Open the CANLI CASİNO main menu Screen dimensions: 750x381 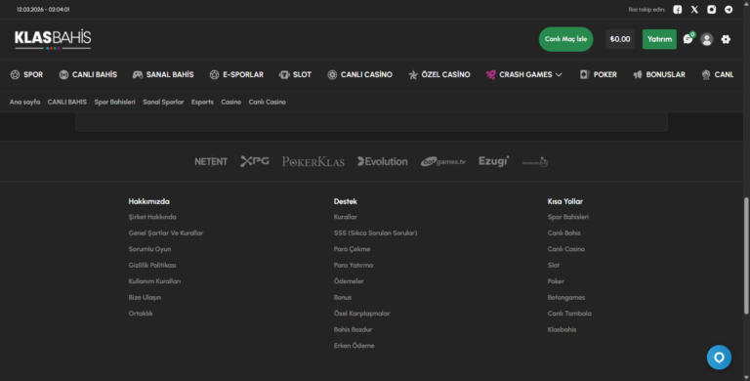(x=359, y=74)
